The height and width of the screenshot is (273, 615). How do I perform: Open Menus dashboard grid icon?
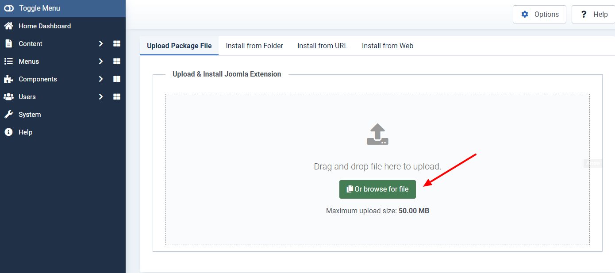click(117, 62)
